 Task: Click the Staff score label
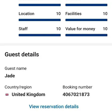(x=23, y=29)
